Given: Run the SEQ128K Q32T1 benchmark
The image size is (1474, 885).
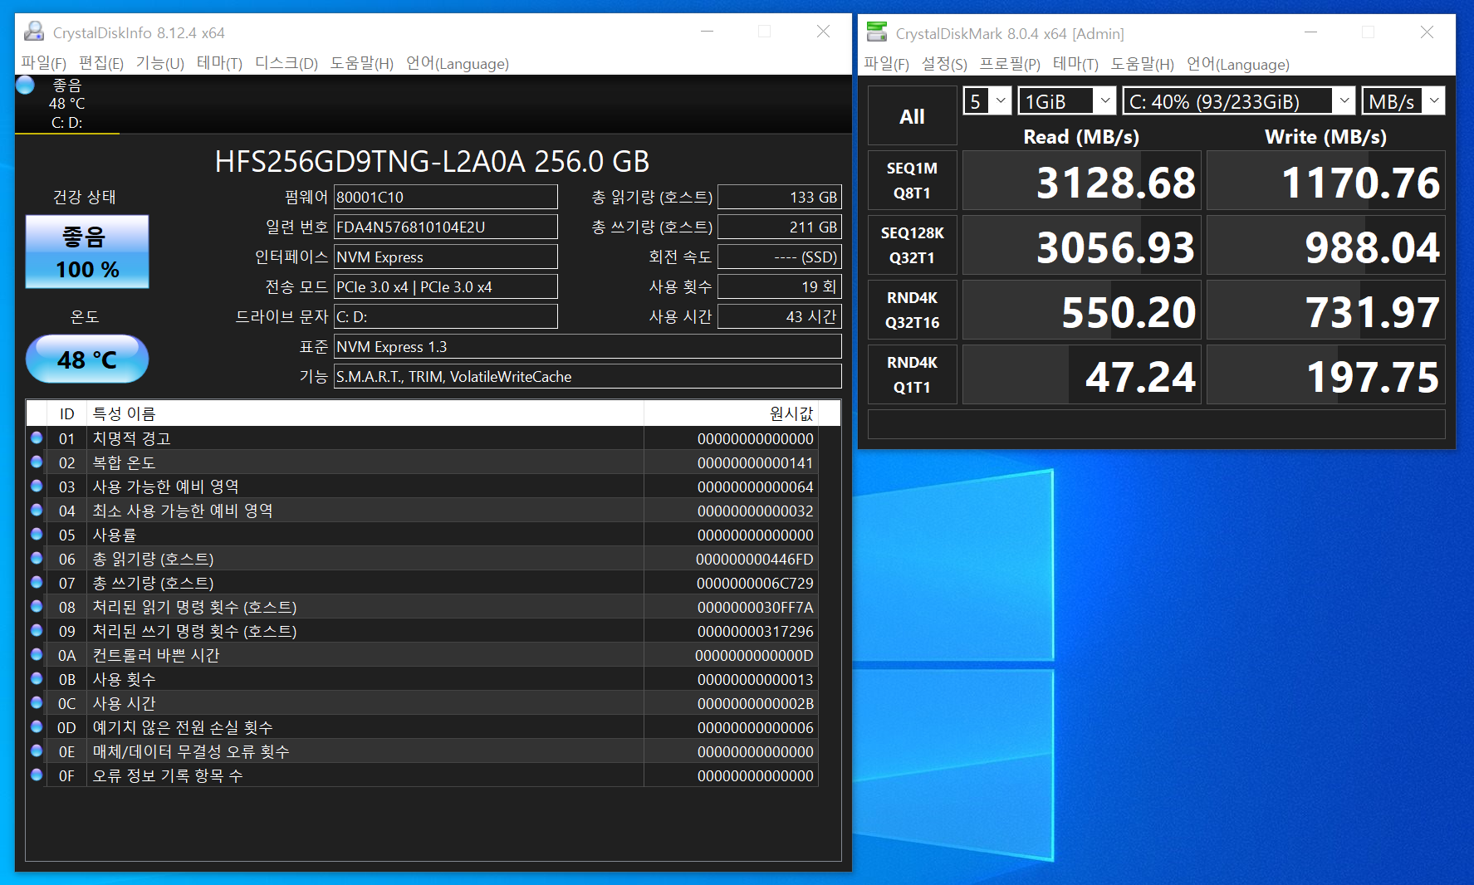Looking at the screenshot, I should pos(912,245).
